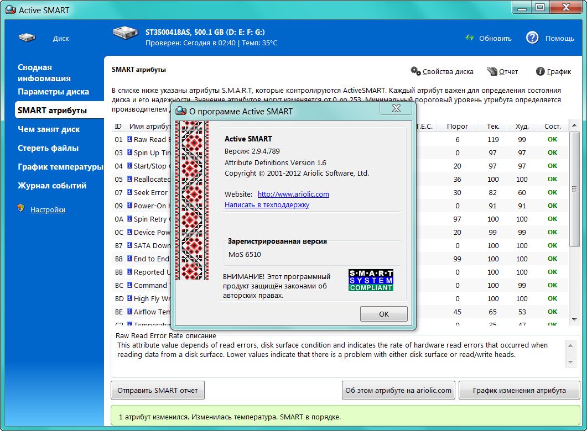Click the info icon for Spin Retry row
This screenshot has height=431, width=587.
(x=129, y=219)
